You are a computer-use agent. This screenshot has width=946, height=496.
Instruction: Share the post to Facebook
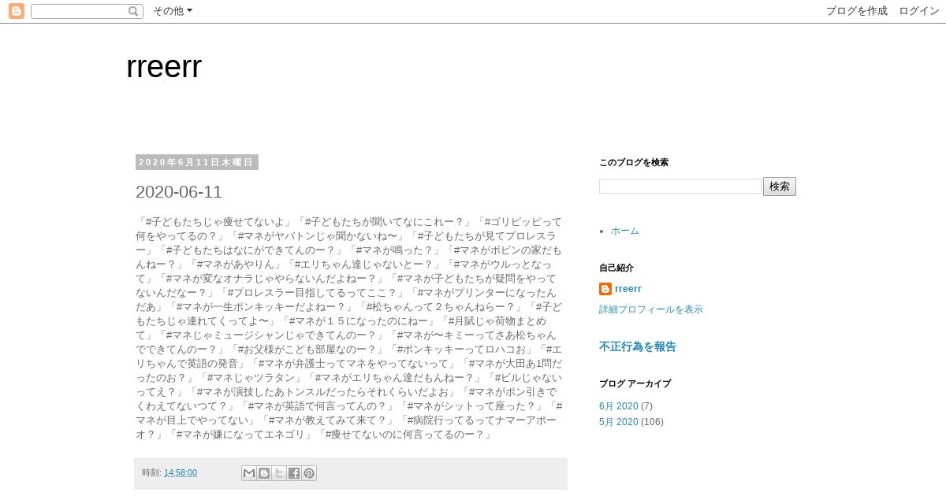pyautogui.click(x=294, y=473)
